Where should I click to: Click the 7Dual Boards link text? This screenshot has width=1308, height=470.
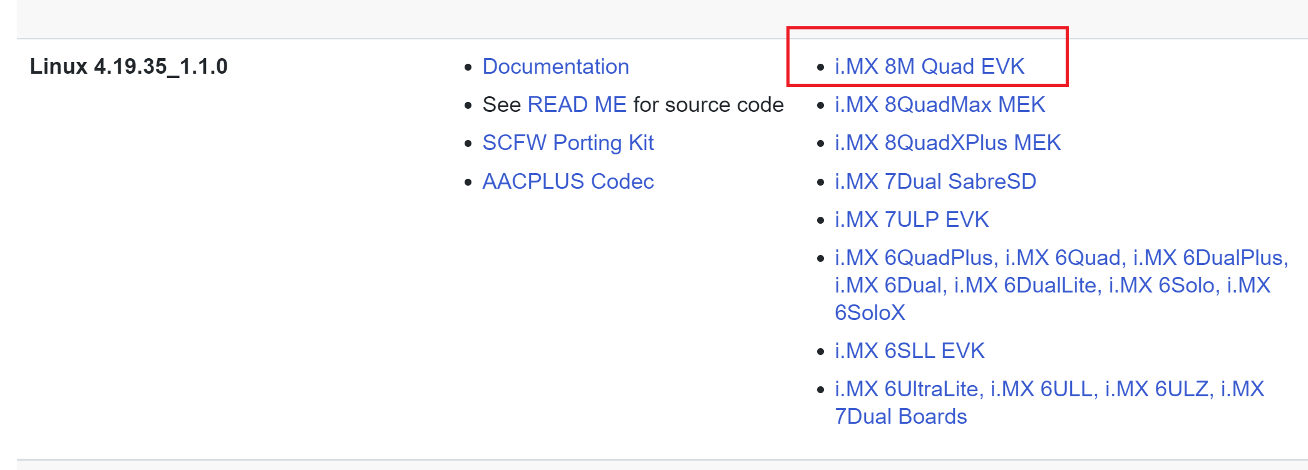pos(900,416)
